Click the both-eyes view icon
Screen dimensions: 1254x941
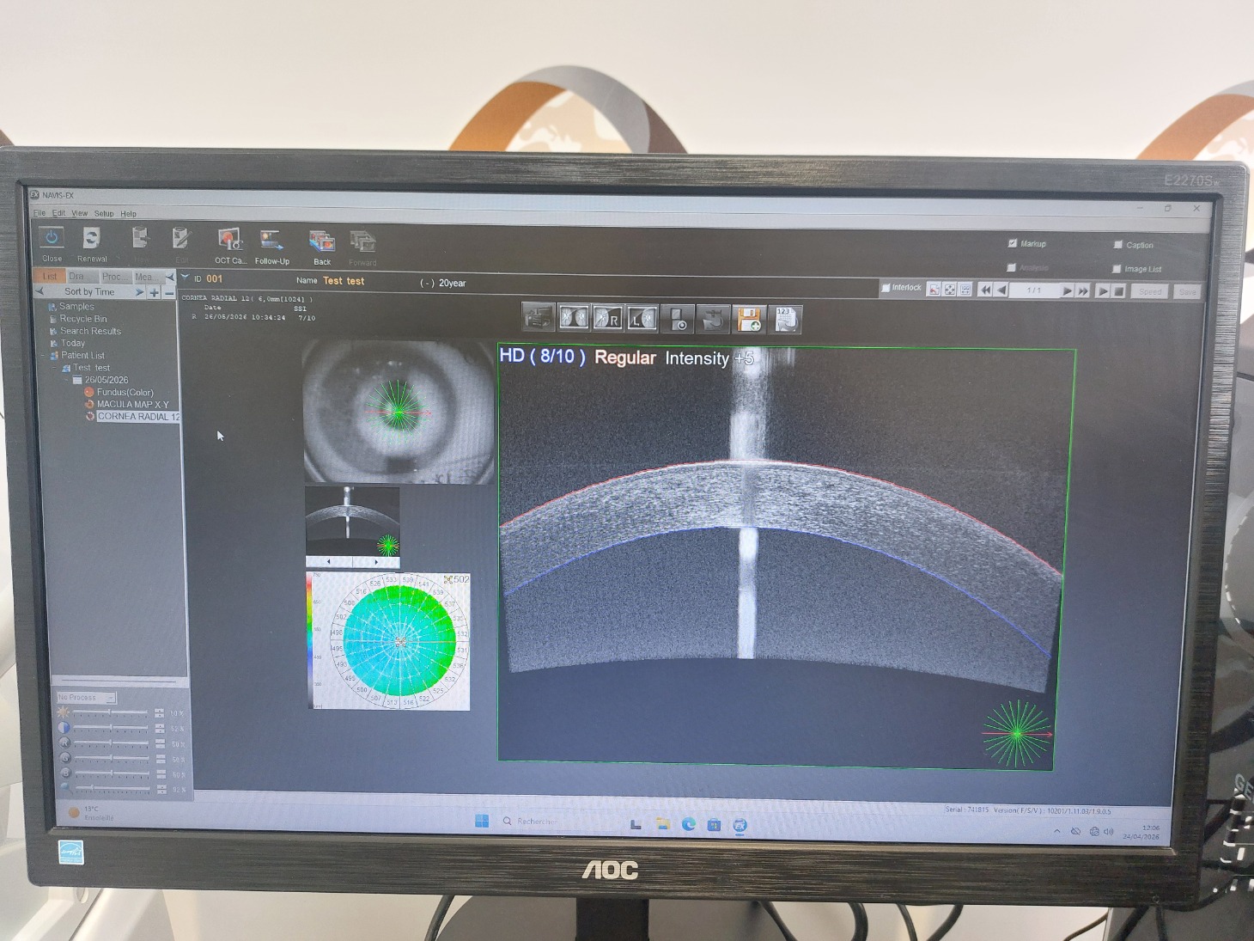(x=573, y=318)
